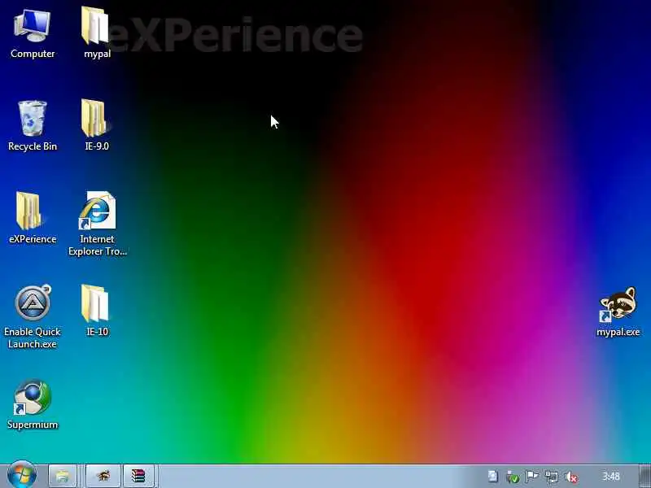Screen dimensions: 651x488
Task: Select the IE-9.0 folder
Action: tap(97, 125)
